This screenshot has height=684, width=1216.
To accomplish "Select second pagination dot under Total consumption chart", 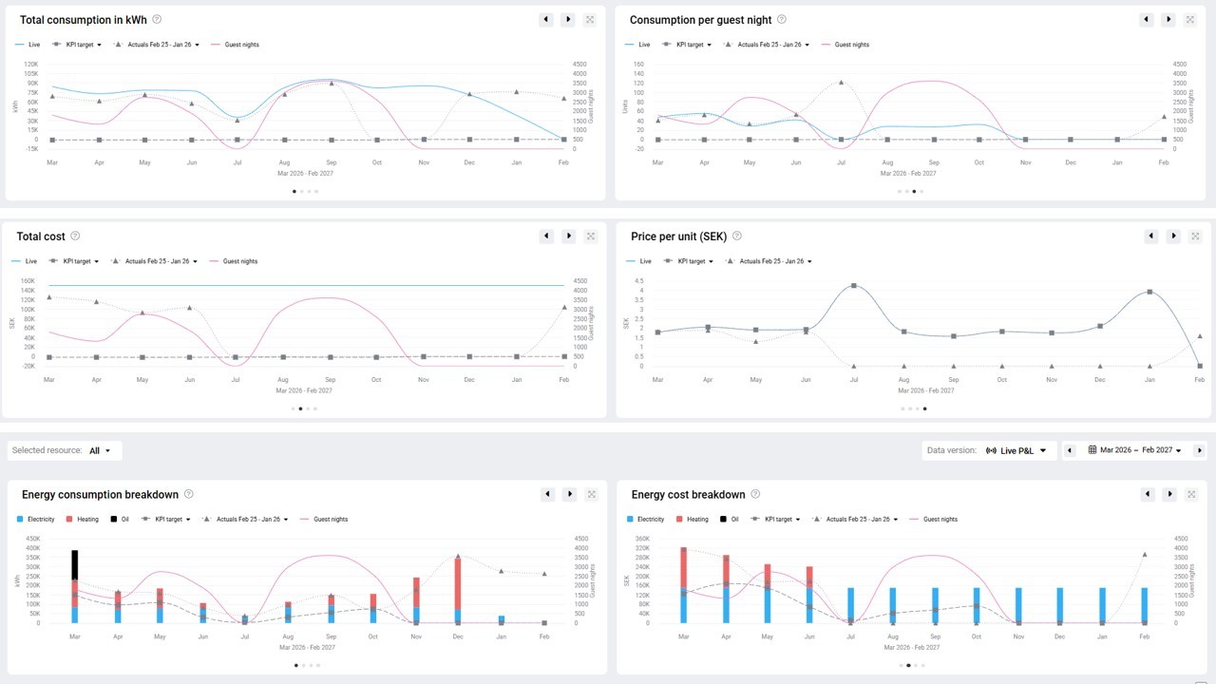I will point(301,192).
